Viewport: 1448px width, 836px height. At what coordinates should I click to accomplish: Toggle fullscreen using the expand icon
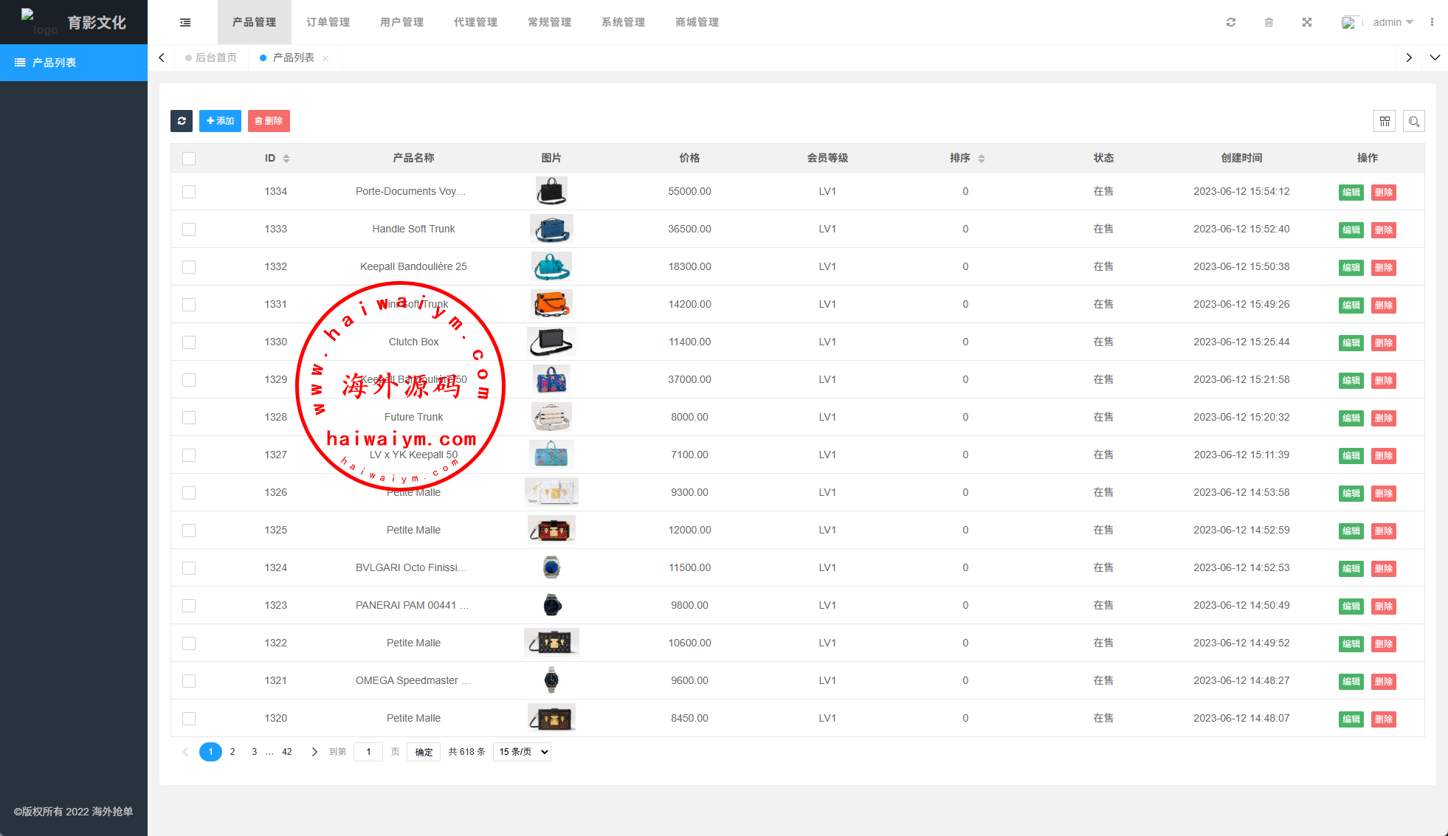[1307, 22]
